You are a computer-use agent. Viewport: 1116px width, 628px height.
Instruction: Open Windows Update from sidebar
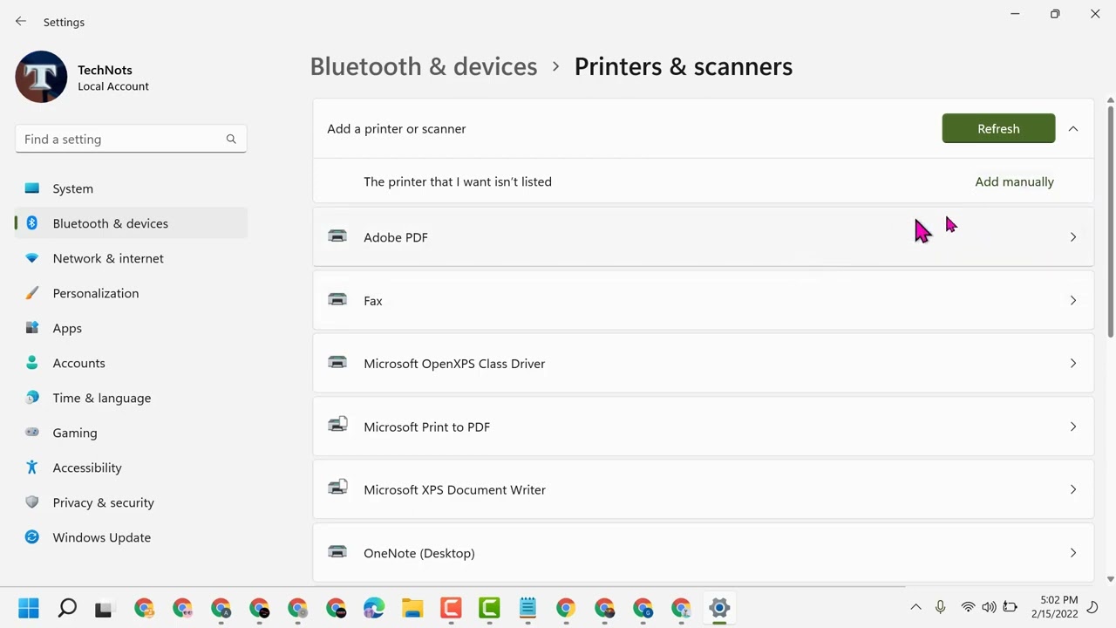(131, 537)
